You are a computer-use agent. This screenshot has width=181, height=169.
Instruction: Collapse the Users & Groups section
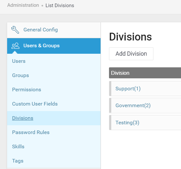click(54, 46)
